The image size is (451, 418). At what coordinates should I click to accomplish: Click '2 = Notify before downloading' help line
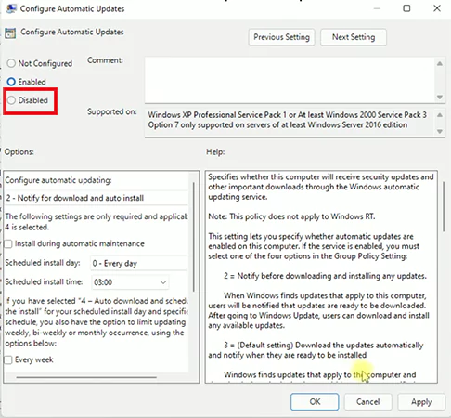(325, 276)
